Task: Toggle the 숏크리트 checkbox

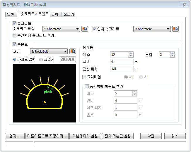Action: (x=14, y=23)
